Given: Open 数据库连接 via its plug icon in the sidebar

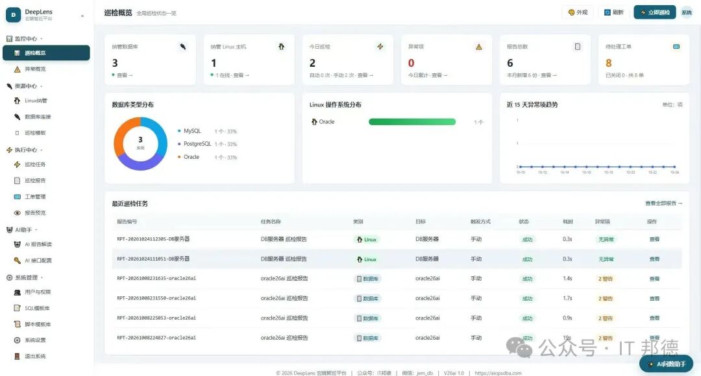Looking at the screenshot, I should tap(17, 117).
